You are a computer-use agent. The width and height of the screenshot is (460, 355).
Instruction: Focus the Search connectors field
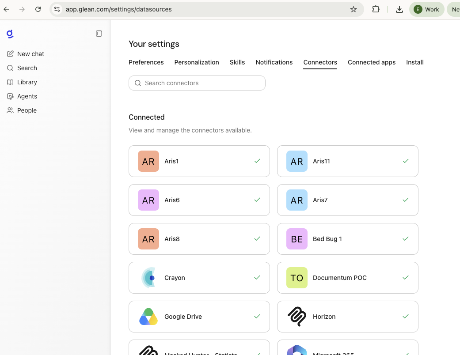coord(197,83)
